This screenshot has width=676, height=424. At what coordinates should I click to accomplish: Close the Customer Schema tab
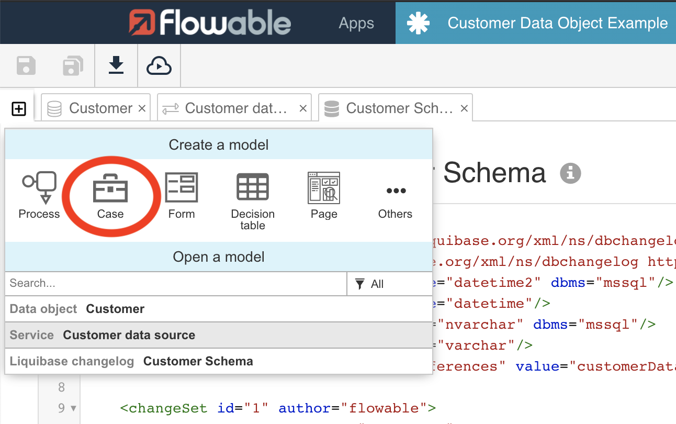pyautogui.click(x=464, y=108)
